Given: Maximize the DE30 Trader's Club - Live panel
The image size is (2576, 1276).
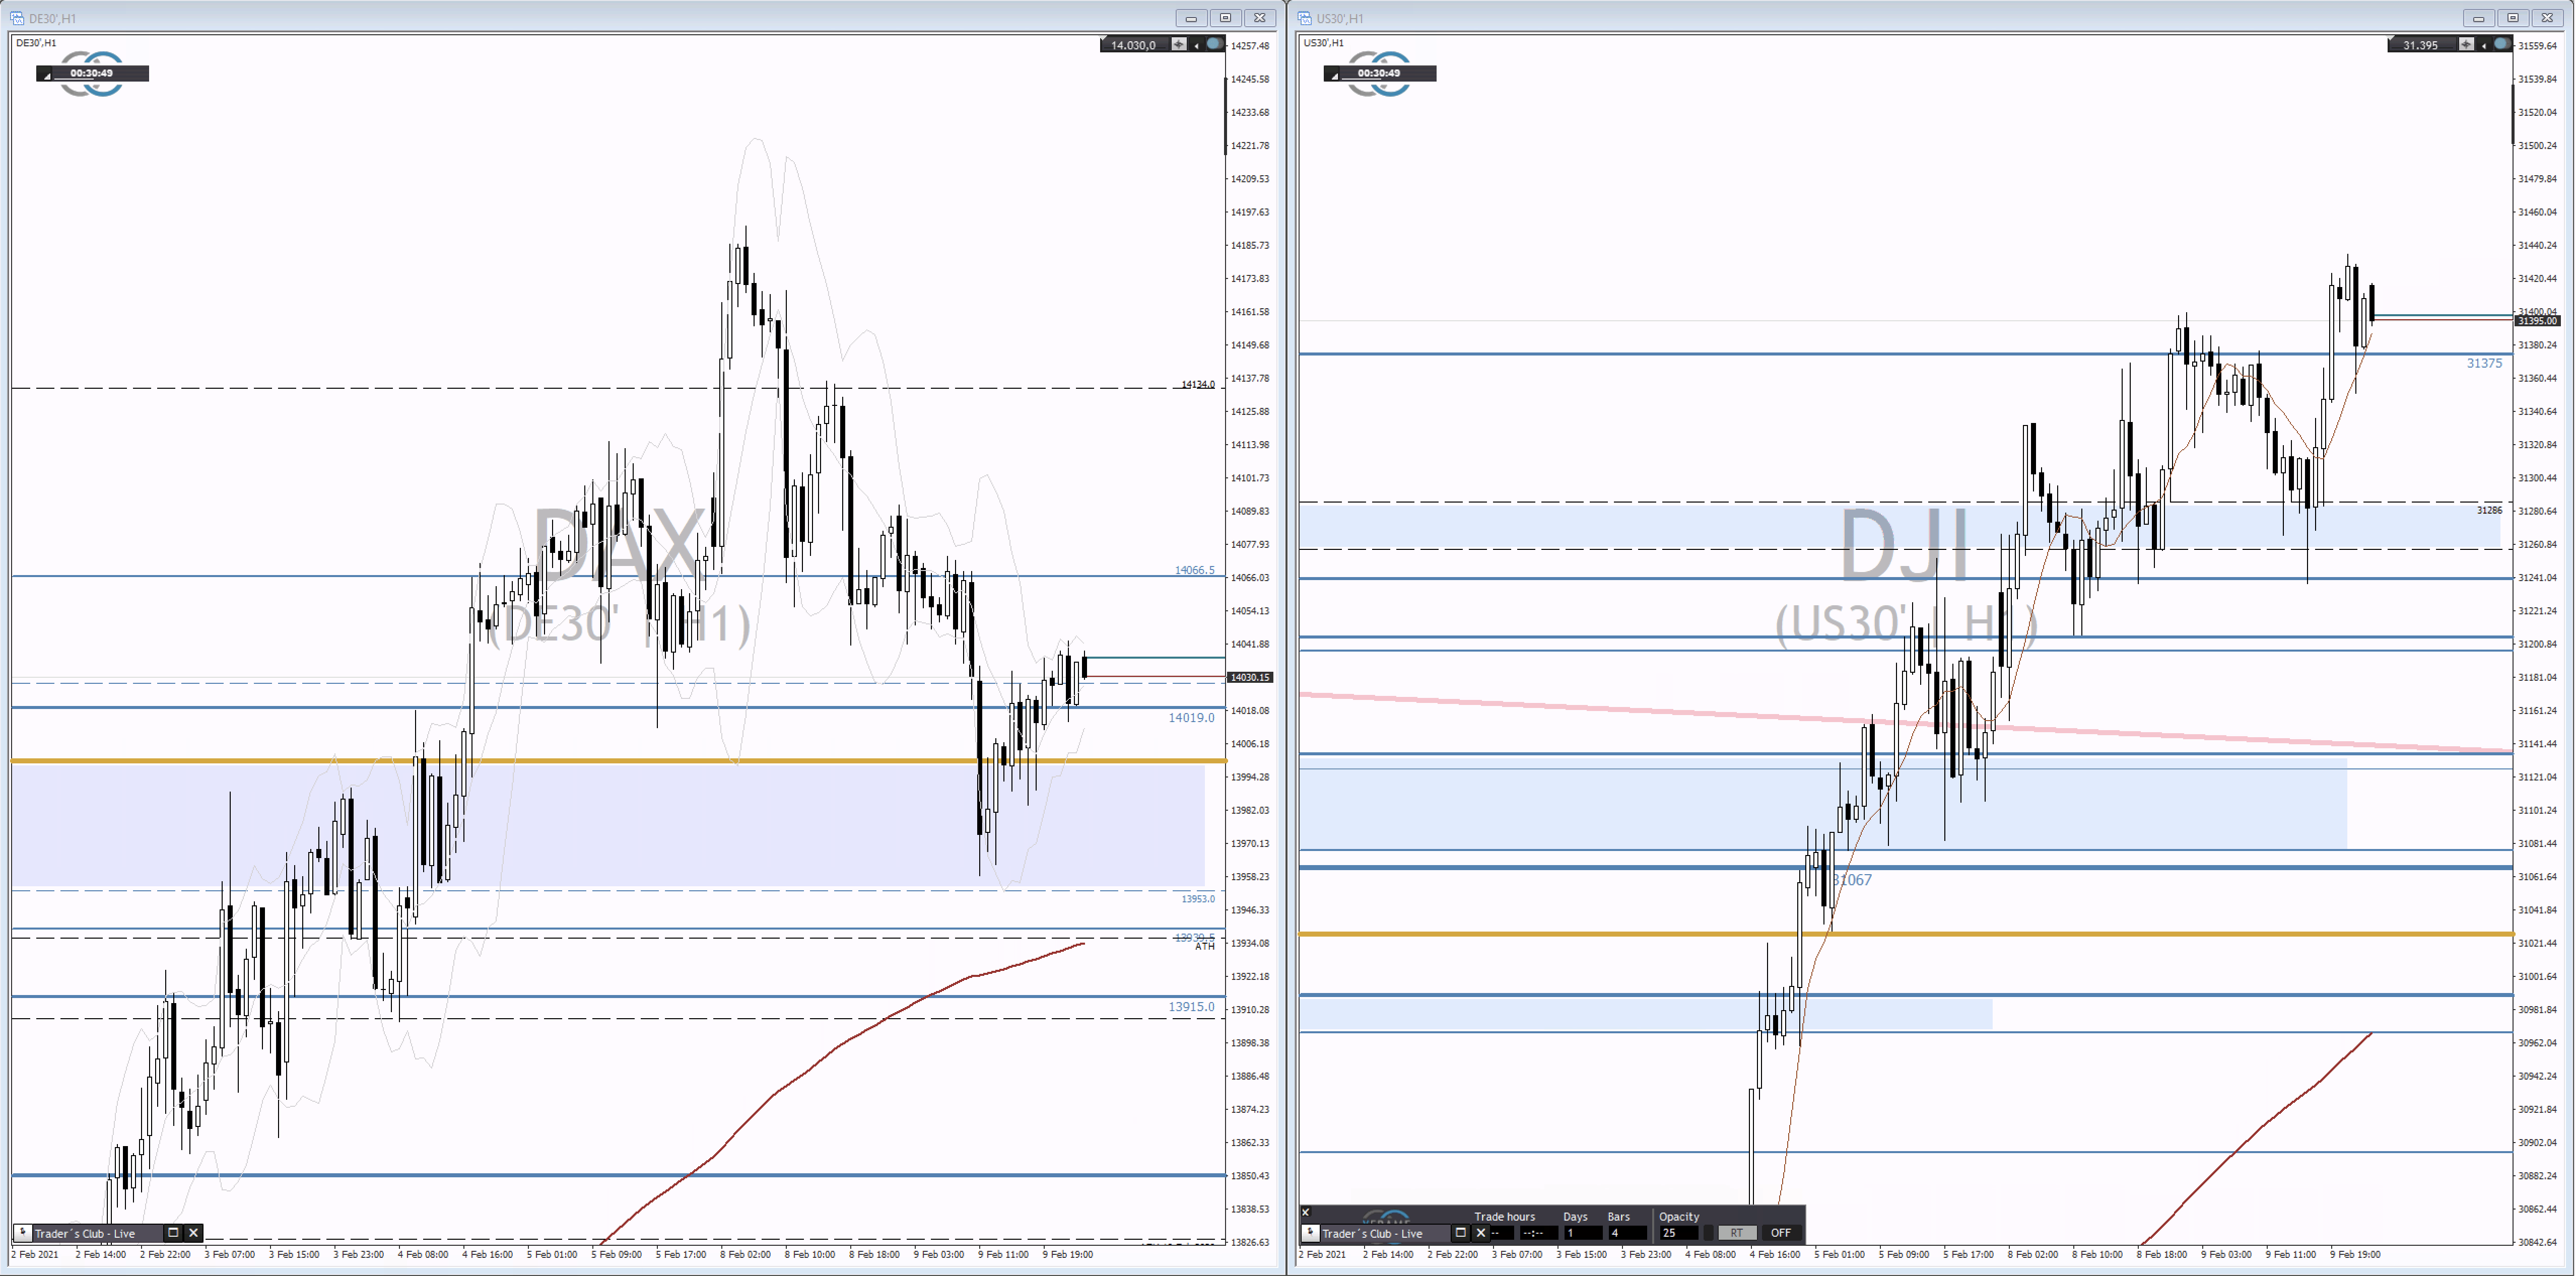Looking at the screenshot, I should 173,1233.
